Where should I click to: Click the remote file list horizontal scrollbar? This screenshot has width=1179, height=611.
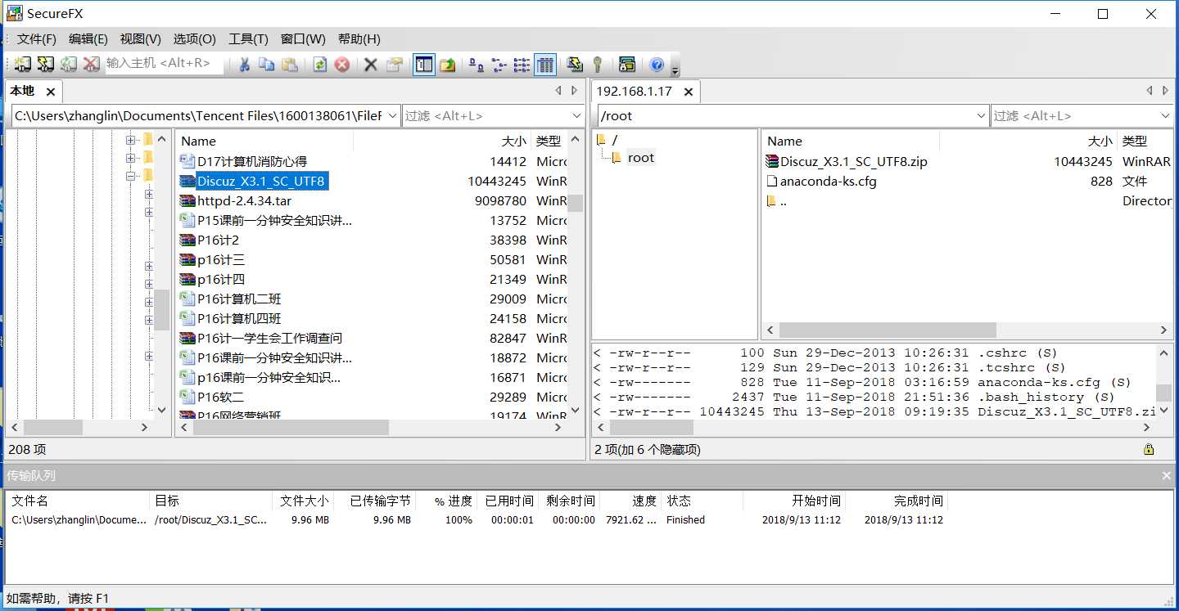click(888, 330)
